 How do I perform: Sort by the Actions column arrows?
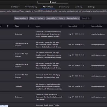click(61, 26)
